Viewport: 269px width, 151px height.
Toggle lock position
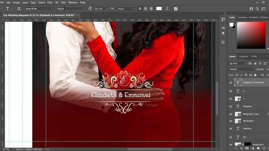coord(246,75)
